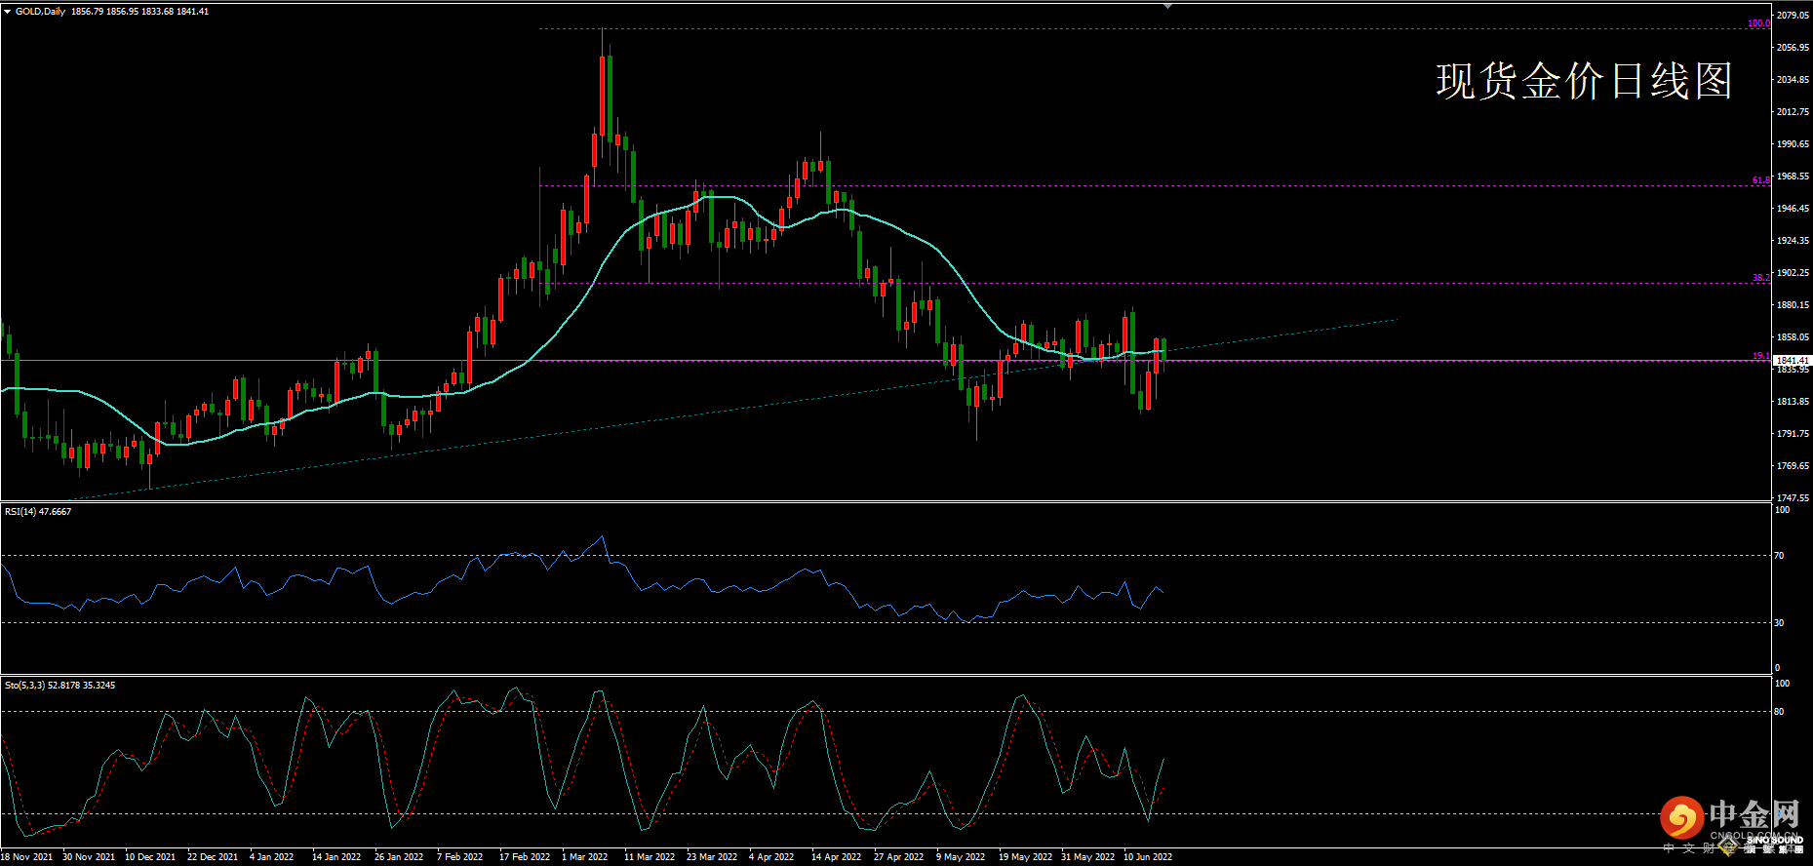The height and width of the screenshot is (866, 1813).
Task: Click the 中金网 watermark text
Action: [x=1754, y=815]
